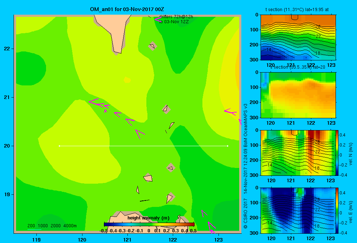Open the salinity section plot
Viewport: 357px width, 243px height.
click(298, 95)
